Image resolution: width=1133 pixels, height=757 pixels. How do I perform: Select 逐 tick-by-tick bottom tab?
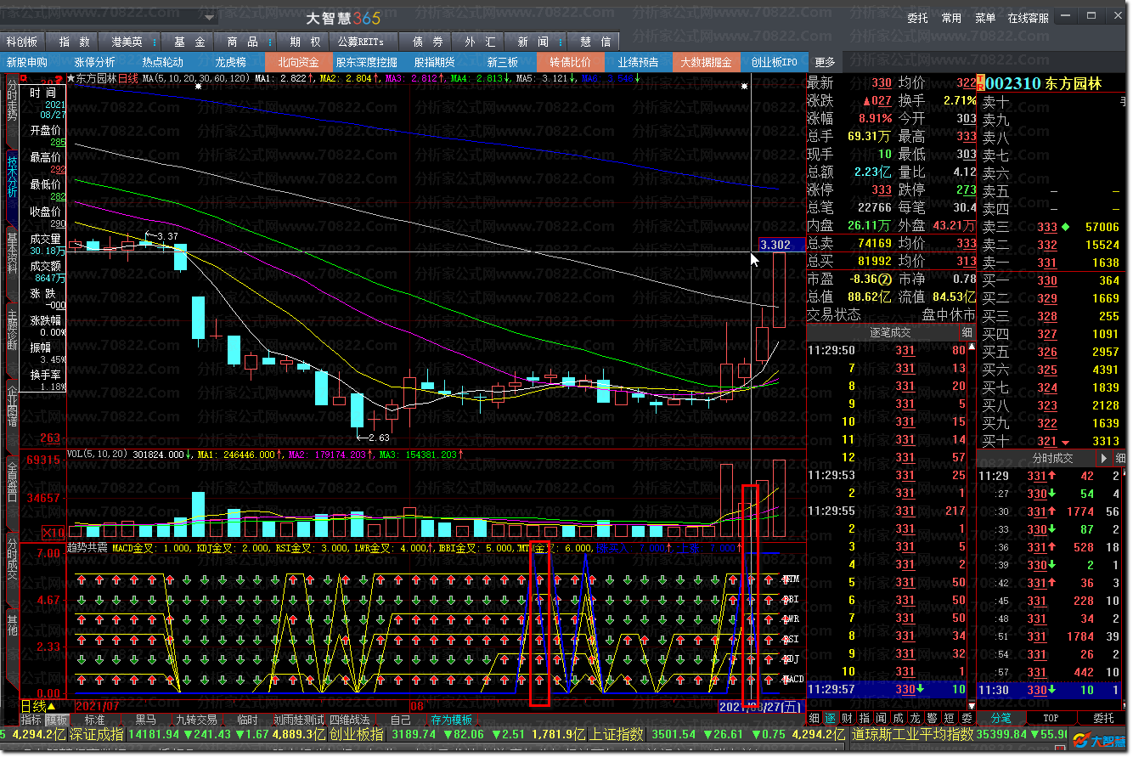[830, 718]
